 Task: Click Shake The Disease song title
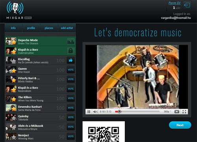(28, 44)
